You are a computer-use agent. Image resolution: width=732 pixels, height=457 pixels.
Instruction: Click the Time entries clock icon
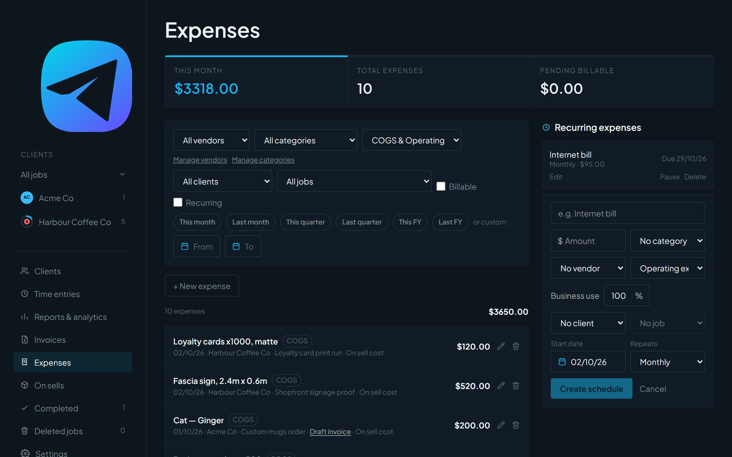coord(25,294)
